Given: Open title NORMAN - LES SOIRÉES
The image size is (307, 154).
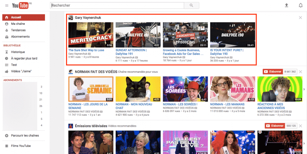Looking at the screenshot, I should click(180, 104).
